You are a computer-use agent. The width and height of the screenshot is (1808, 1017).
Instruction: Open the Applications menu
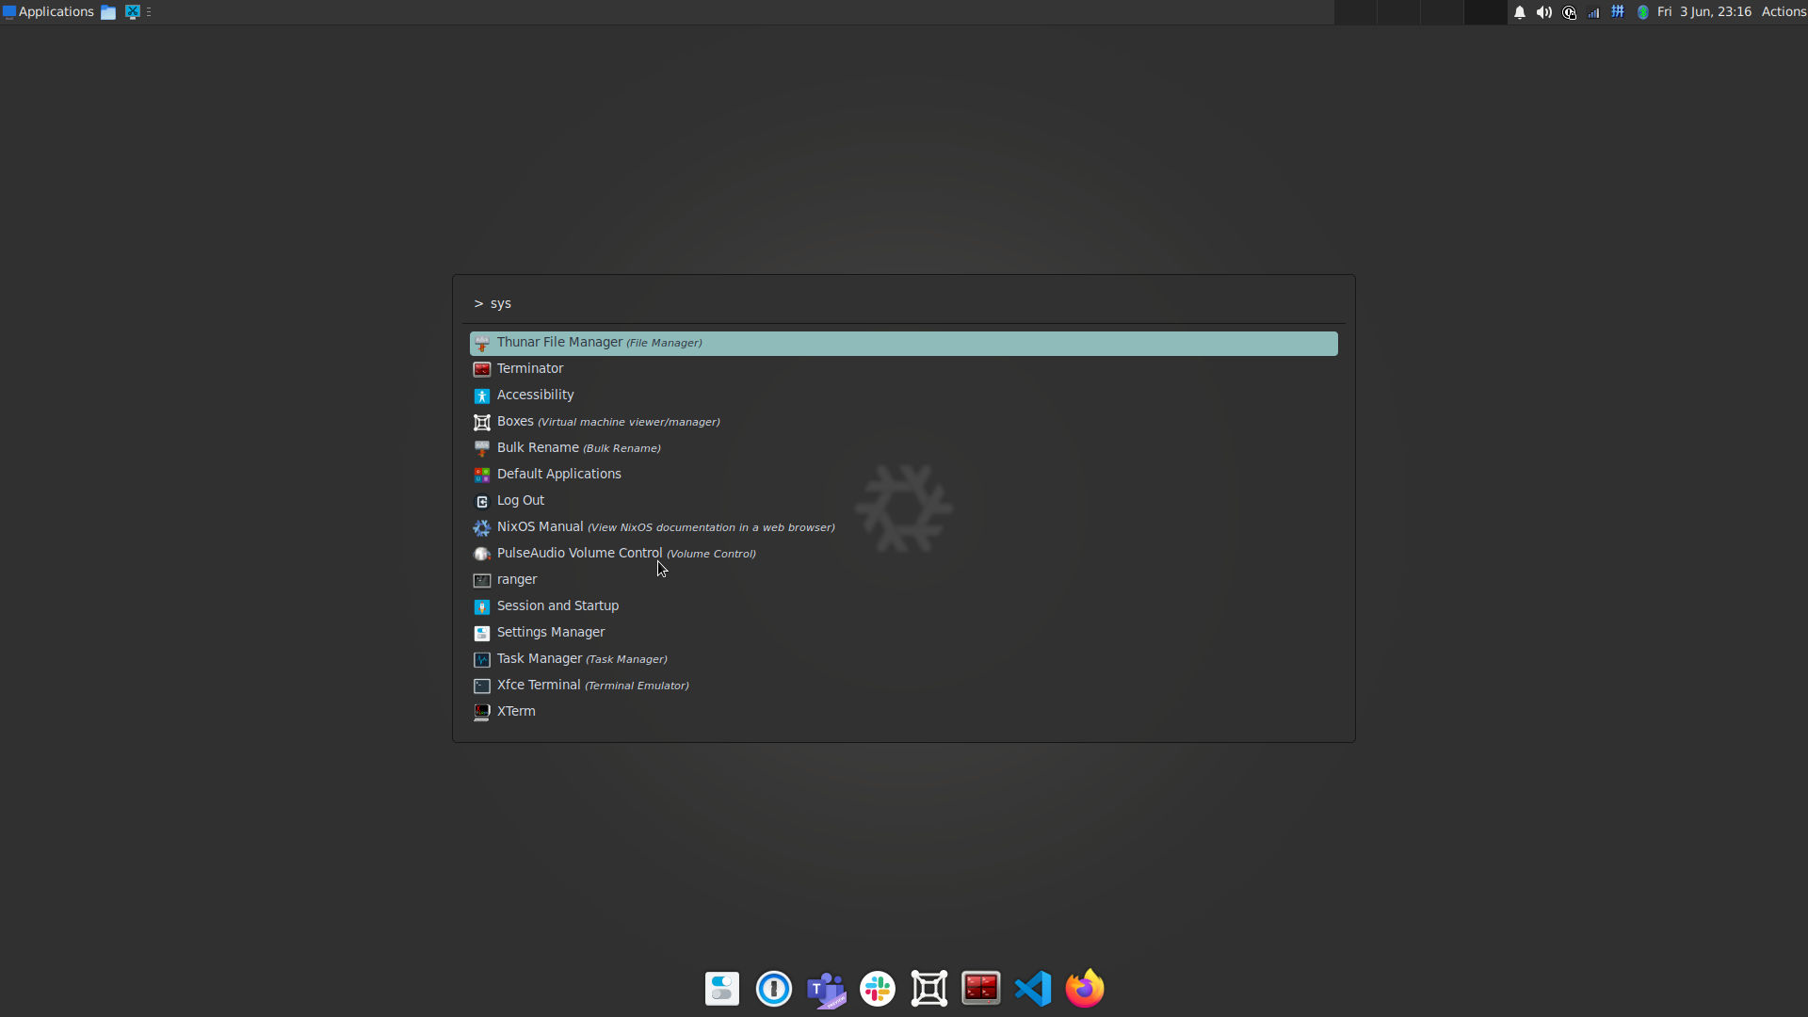coord(49,12)
